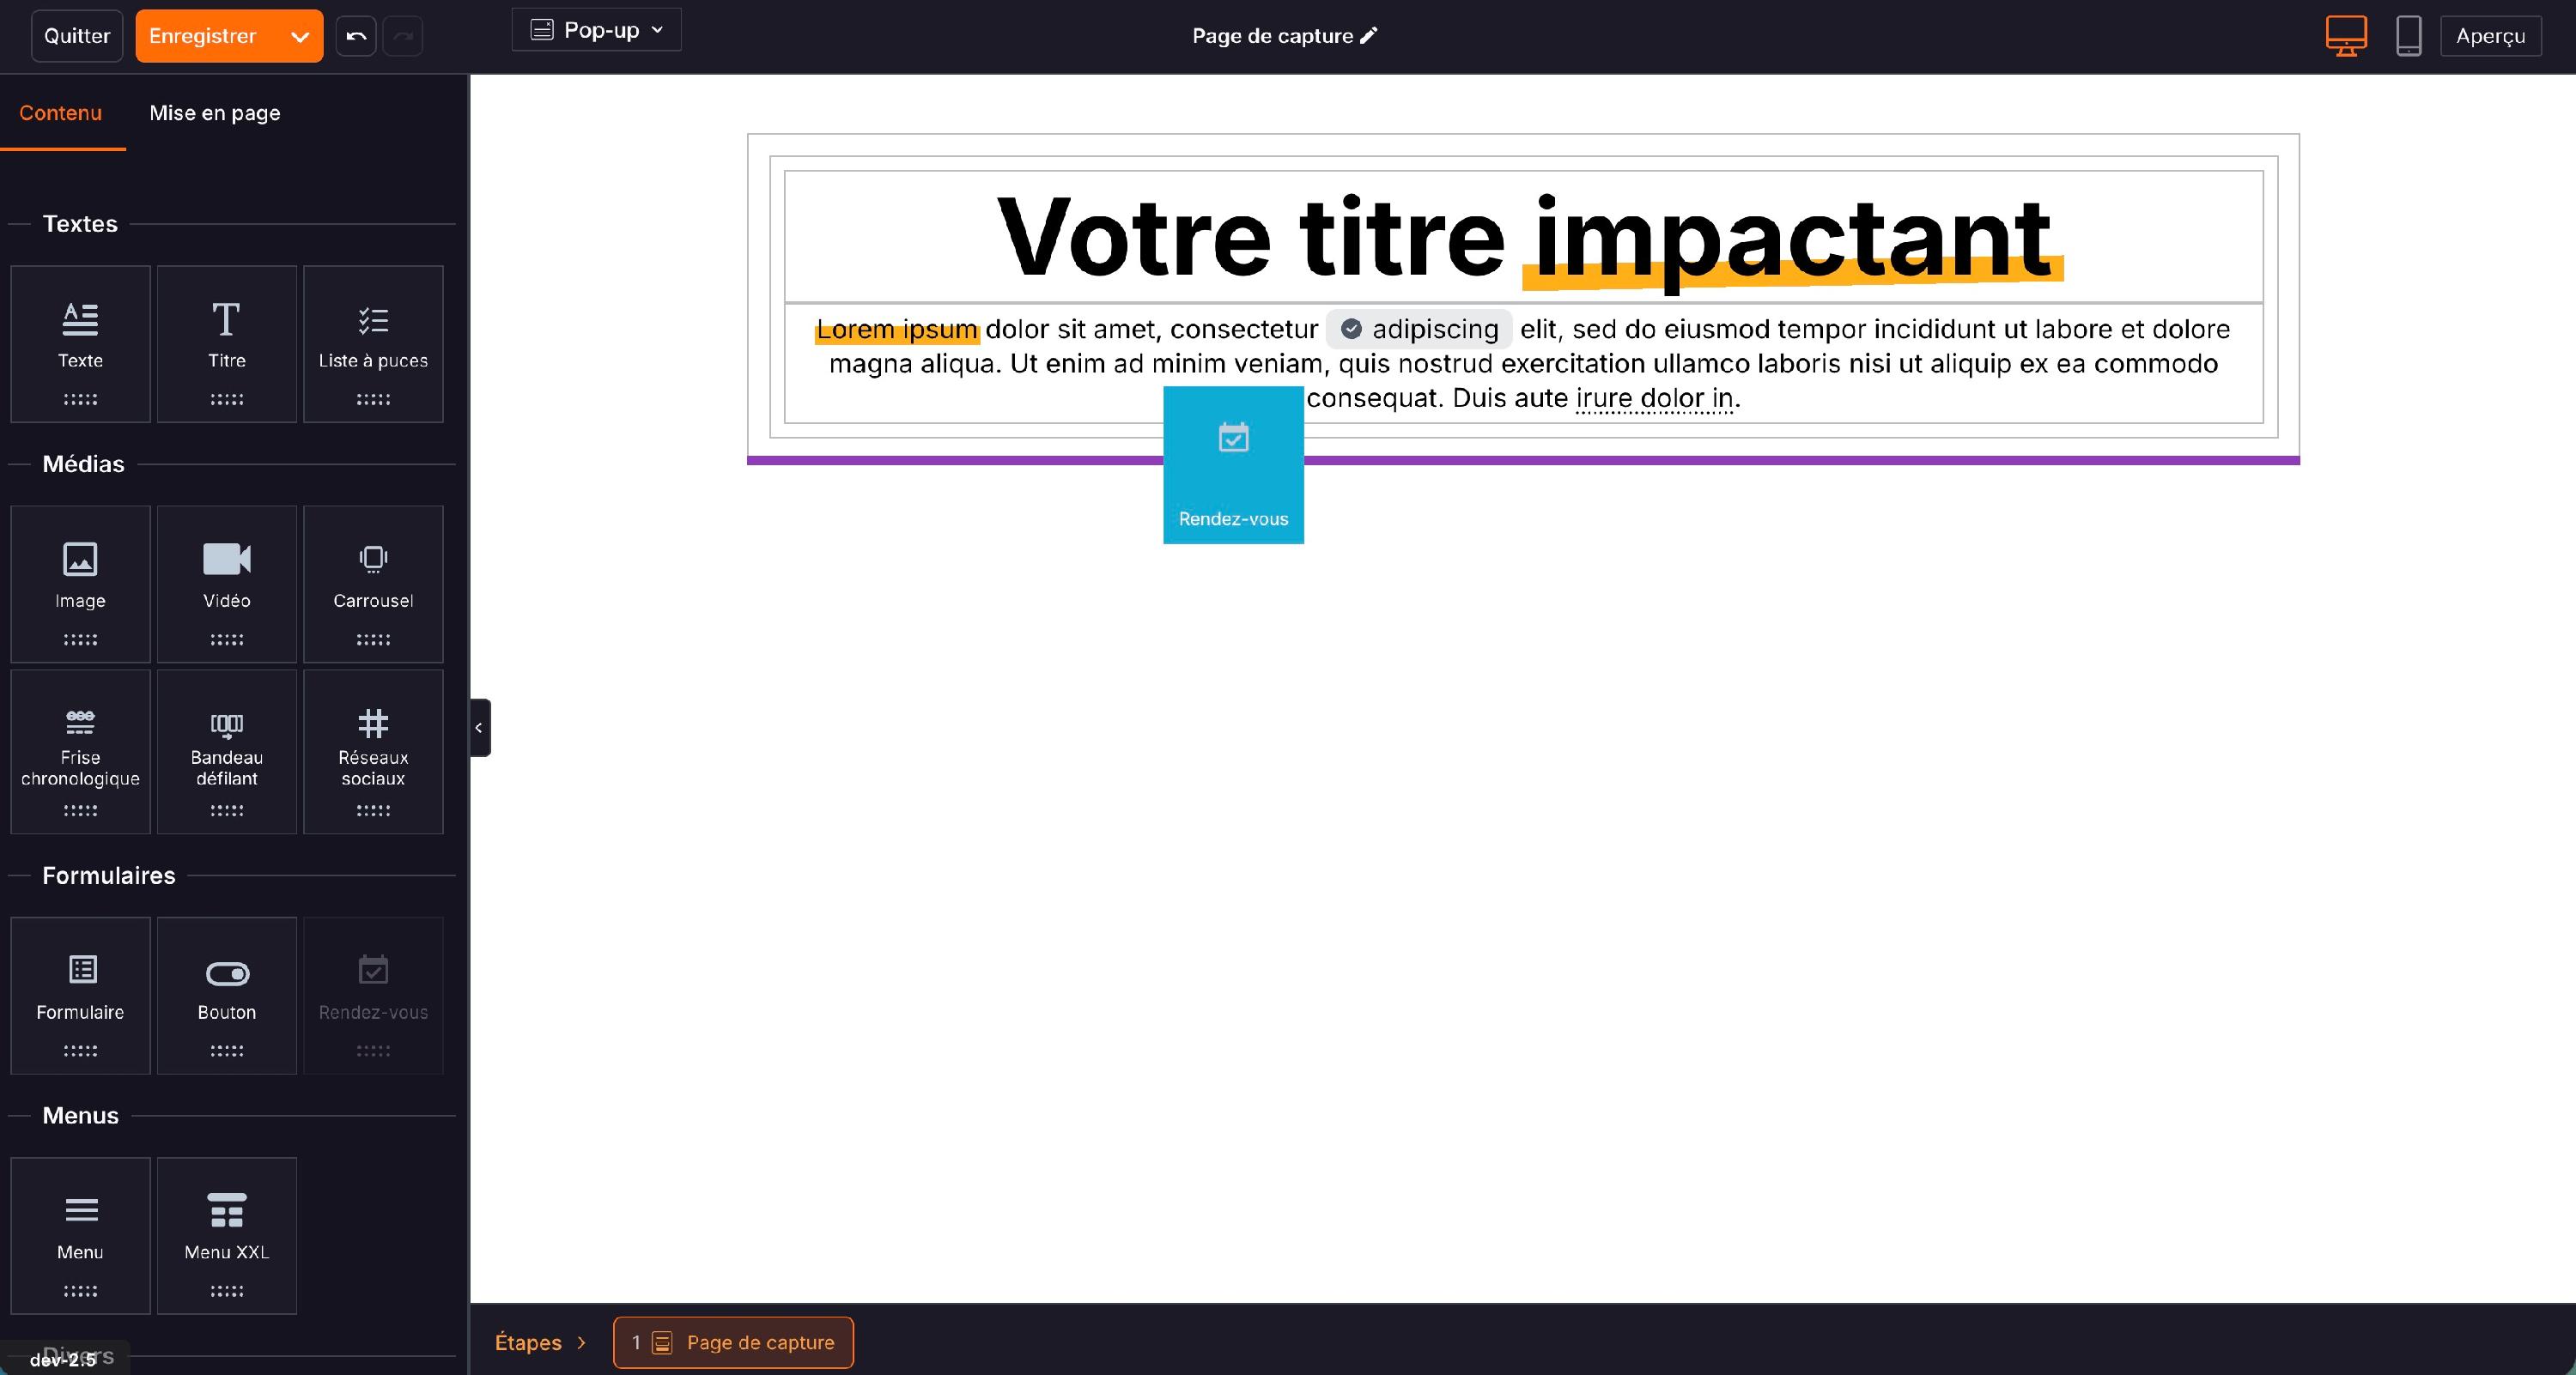Click the page icon in Page de capture step
Image resolution: width=2576 pixels, height=1375 pixels.
click(x=662, y=1342)
